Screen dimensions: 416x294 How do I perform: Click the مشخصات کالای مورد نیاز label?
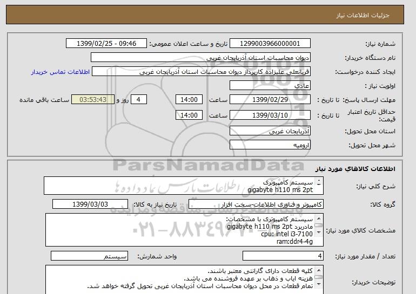point(361,230)
